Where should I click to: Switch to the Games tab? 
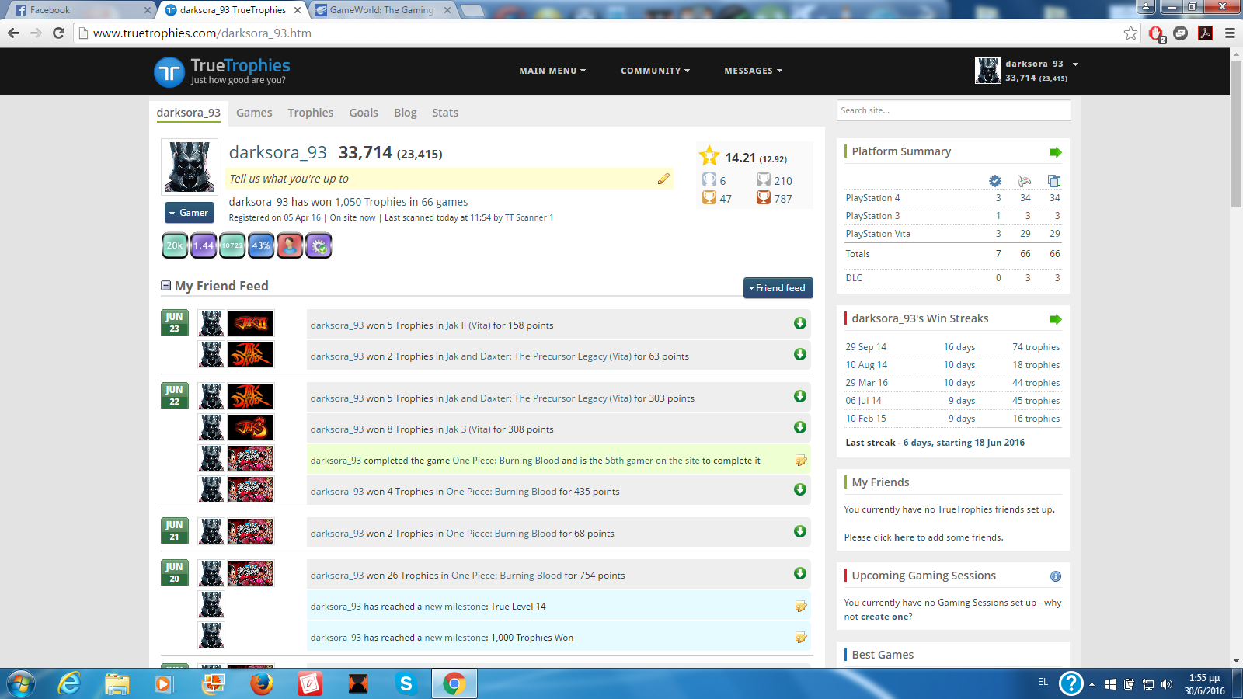pyautogui.click(x=254, y=113)
